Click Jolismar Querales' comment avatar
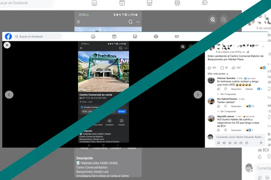 coord(211,80)
